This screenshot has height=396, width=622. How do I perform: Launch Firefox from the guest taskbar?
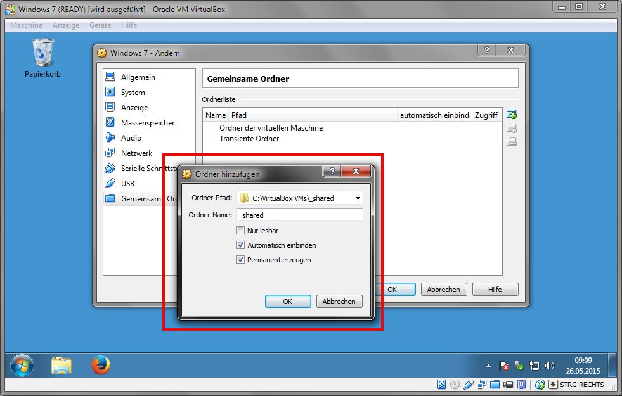101,365
